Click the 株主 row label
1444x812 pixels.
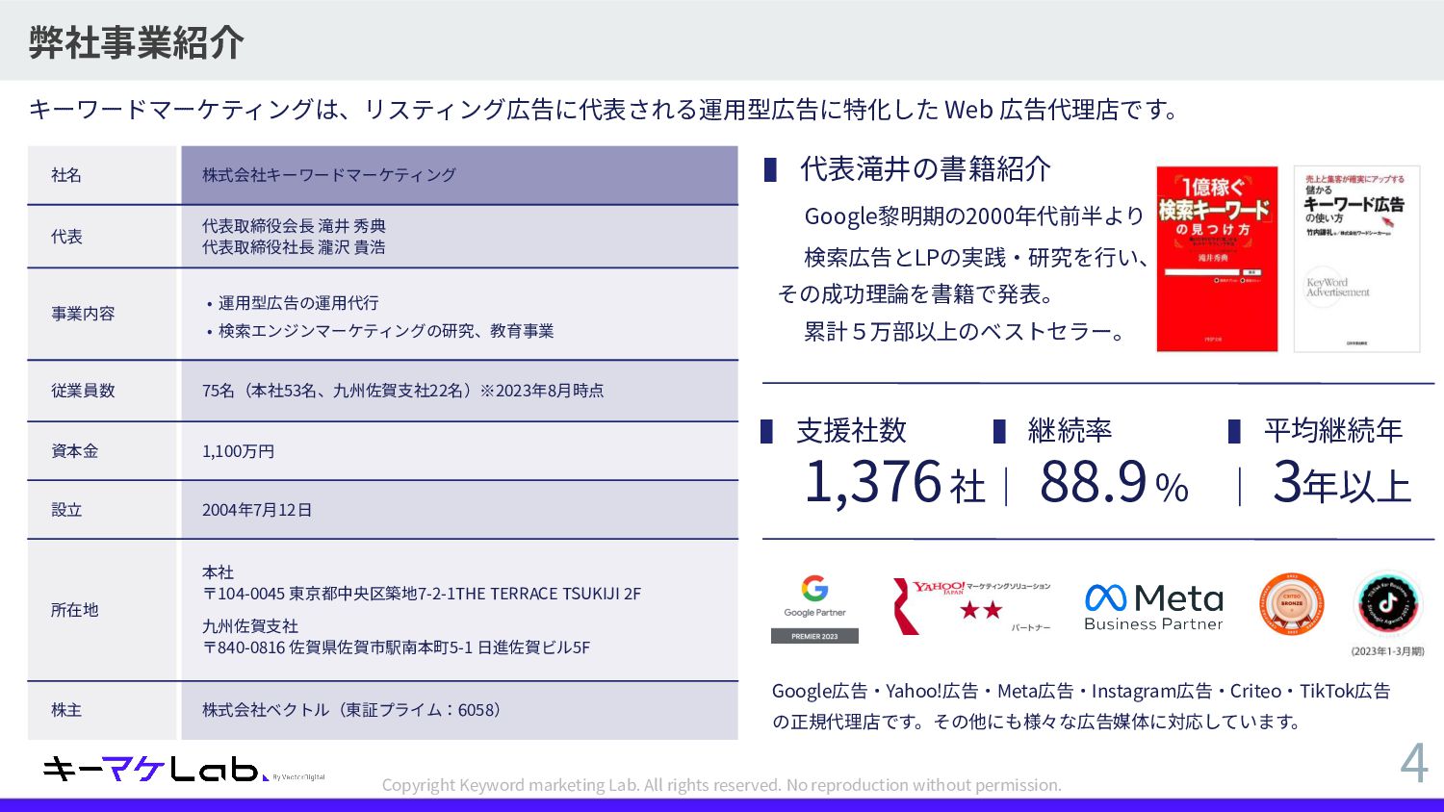66,710
